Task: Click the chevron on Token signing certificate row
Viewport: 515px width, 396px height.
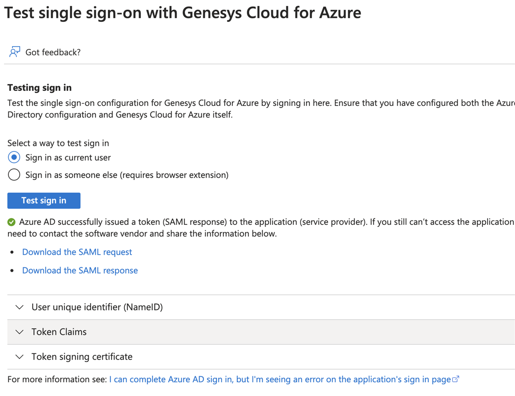Action: click(x=19, y=357)
